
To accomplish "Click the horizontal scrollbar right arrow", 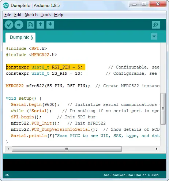I will [157, 149].
